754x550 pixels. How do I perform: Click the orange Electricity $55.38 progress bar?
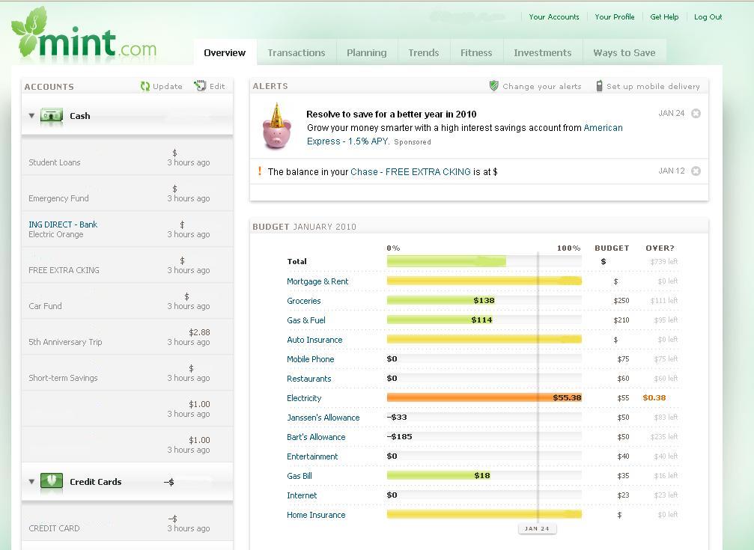pyautogui.click(x=484, y=397)
